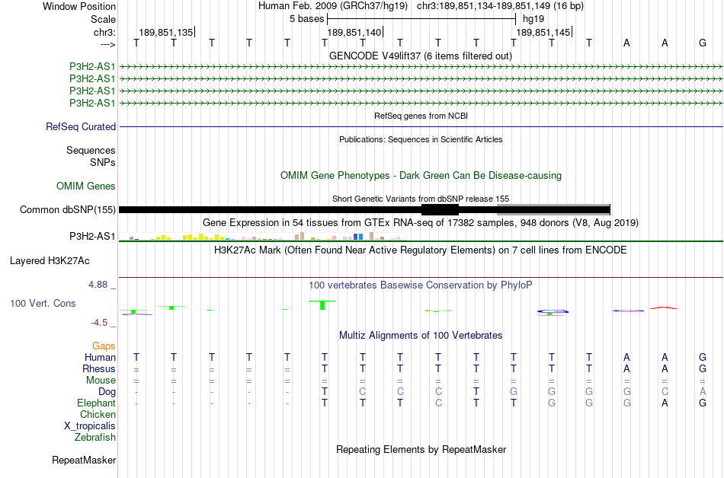The height and width of the screenshot is (478, 724).
Task: Click the A base in the Dog alignment row
Action: (703, 392)
